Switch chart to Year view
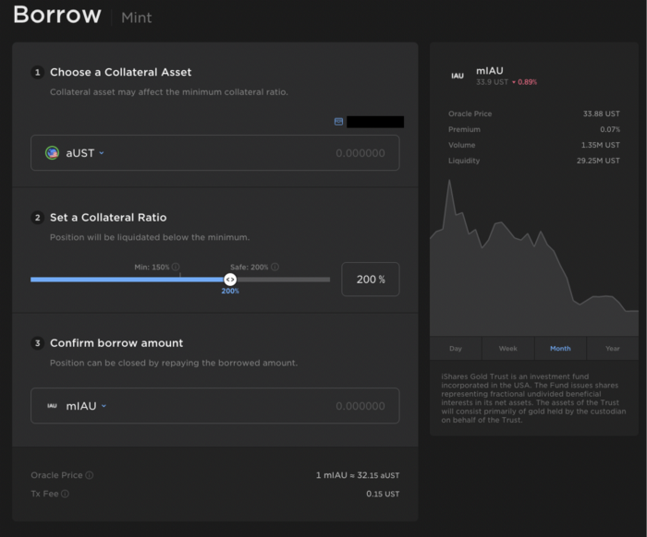647x537 pixels. 612,348
